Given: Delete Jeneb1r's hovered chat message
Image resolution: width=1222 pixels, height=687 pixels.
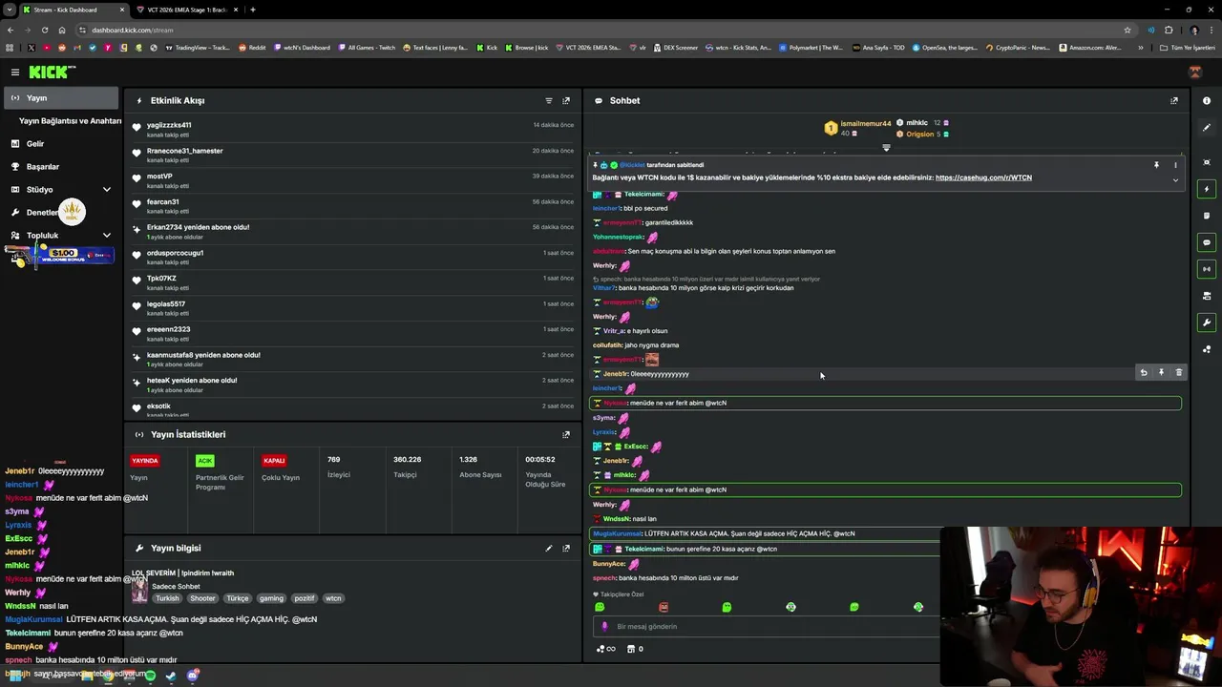Looking at the screenshot, I should pyautogui.click(x=1178, y=373).
